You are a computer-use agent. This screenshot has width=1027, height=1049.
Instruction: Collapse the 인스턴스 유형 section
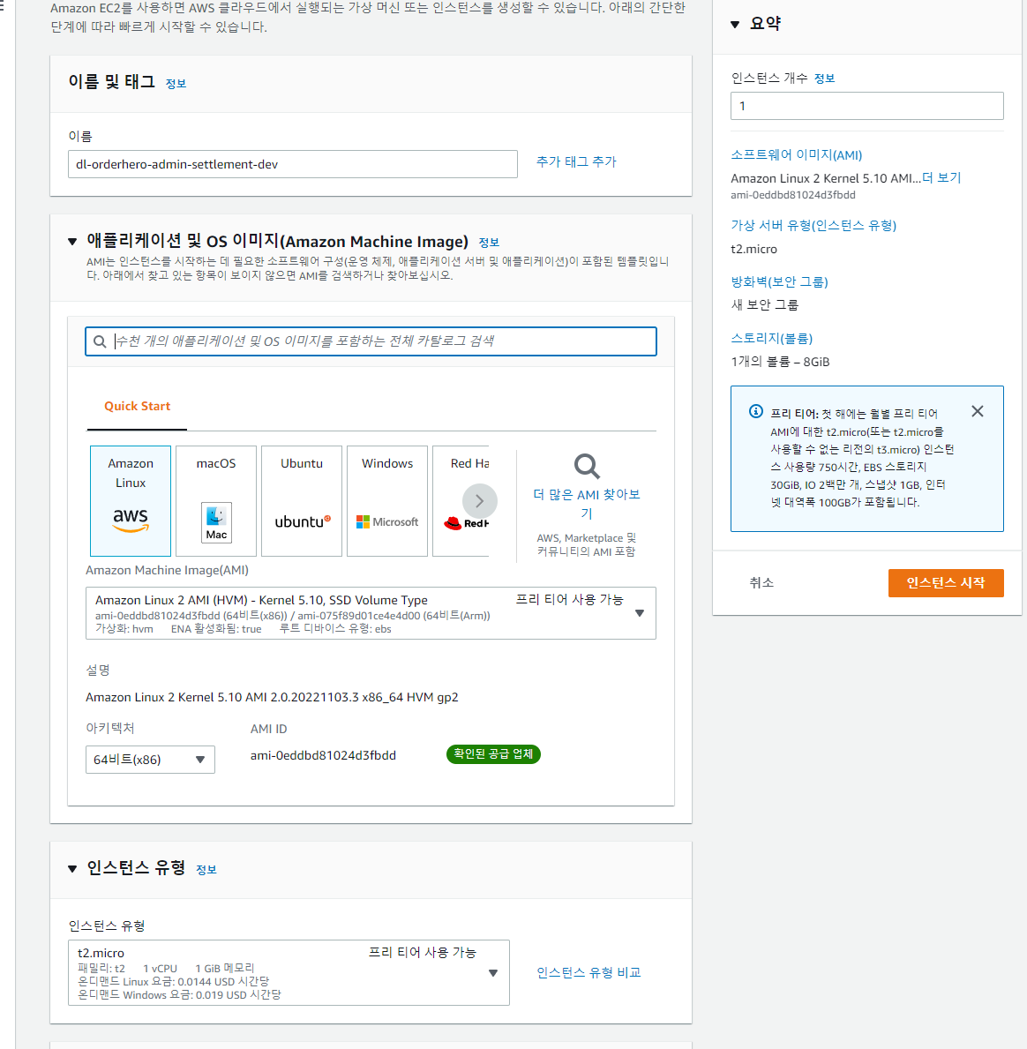72,868
